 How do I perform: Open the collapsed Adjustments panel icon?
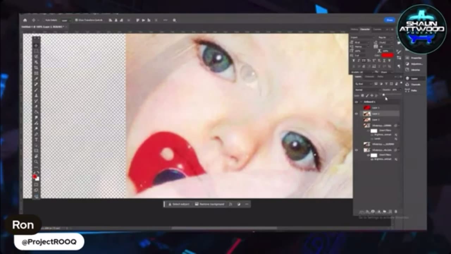[x=407, y=64]
